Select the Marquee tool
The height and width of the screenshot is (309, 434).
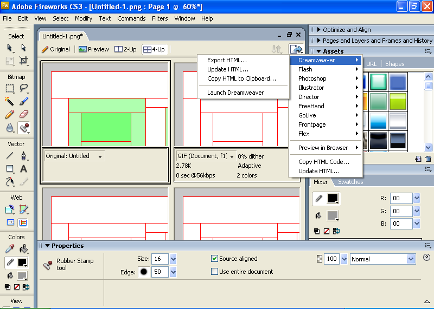coord(10,88)
